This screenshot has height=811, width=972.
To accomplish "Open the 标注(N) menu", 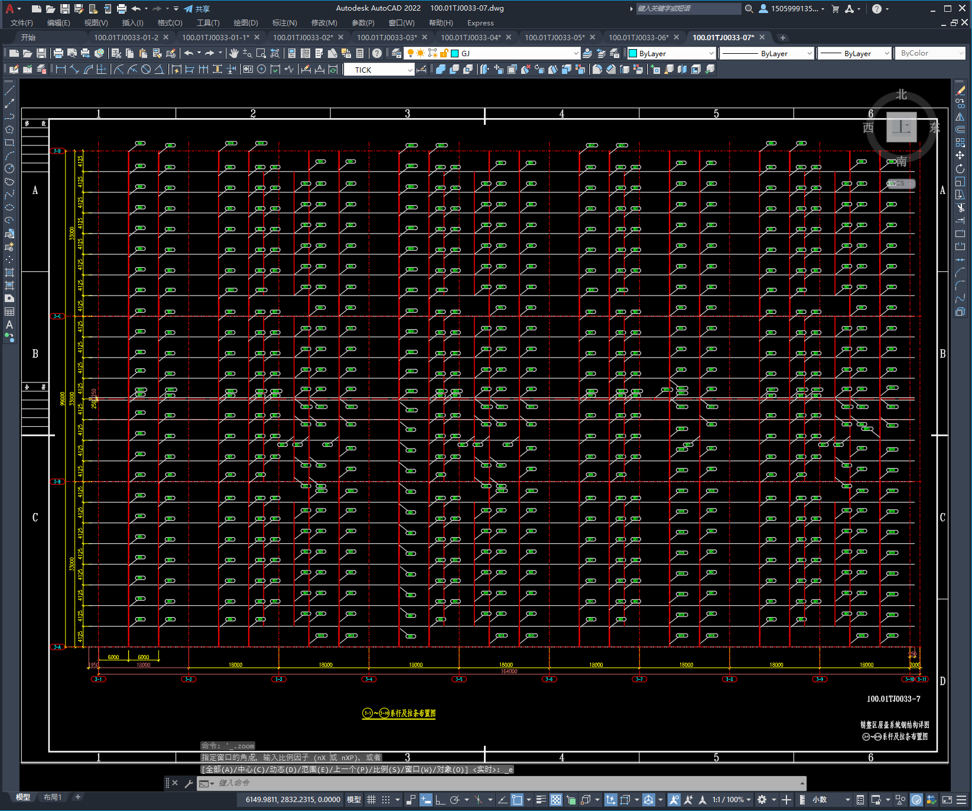I will [x=284, y=23].
